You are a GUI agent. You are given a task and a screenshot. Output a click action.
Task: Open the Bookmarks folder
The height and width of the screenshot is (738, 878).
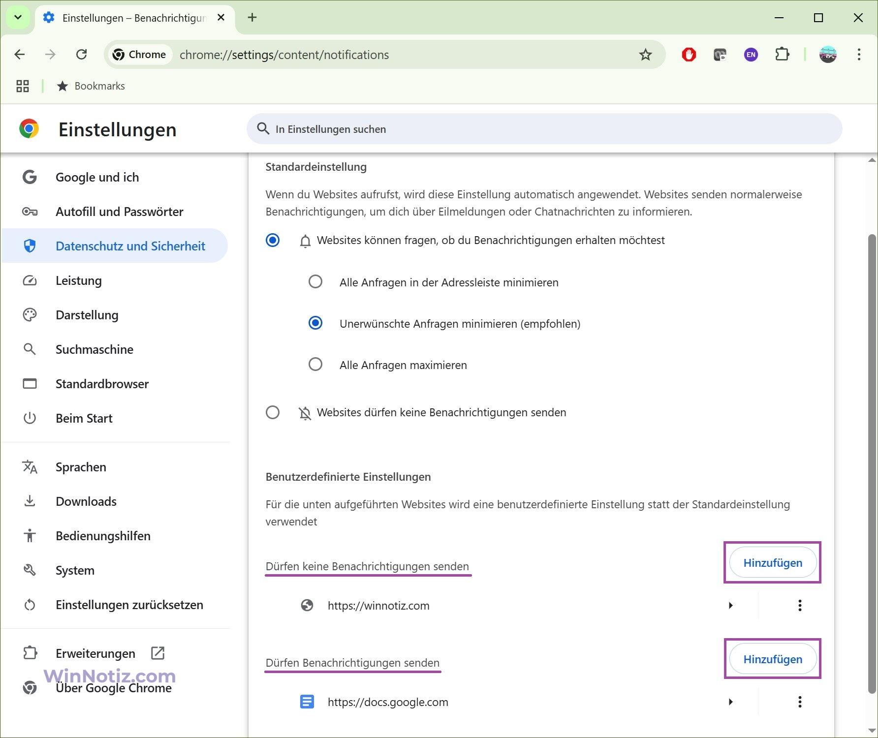tap(91, 86)
